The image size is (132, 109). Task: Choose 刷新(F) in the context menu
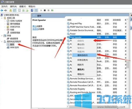pos(84,65)
